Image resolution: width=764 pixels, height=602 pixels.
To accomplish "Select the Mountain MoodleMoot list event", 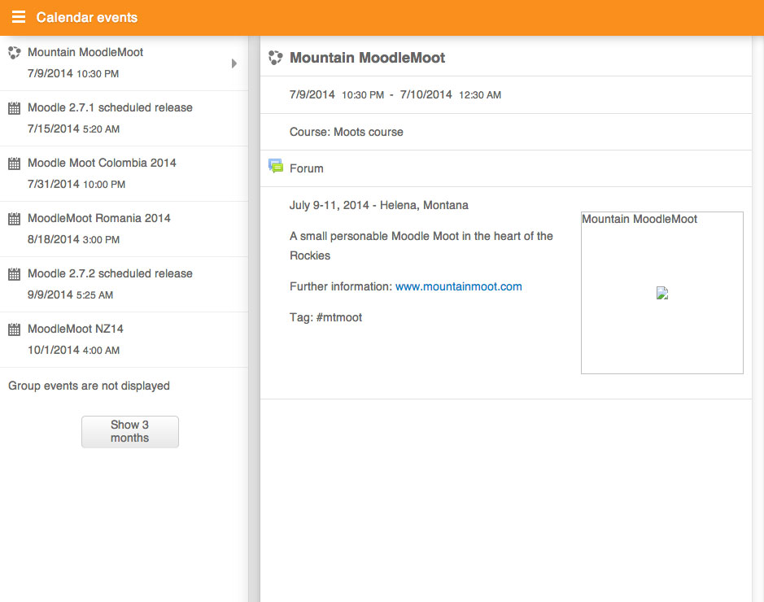I will 124,63.
